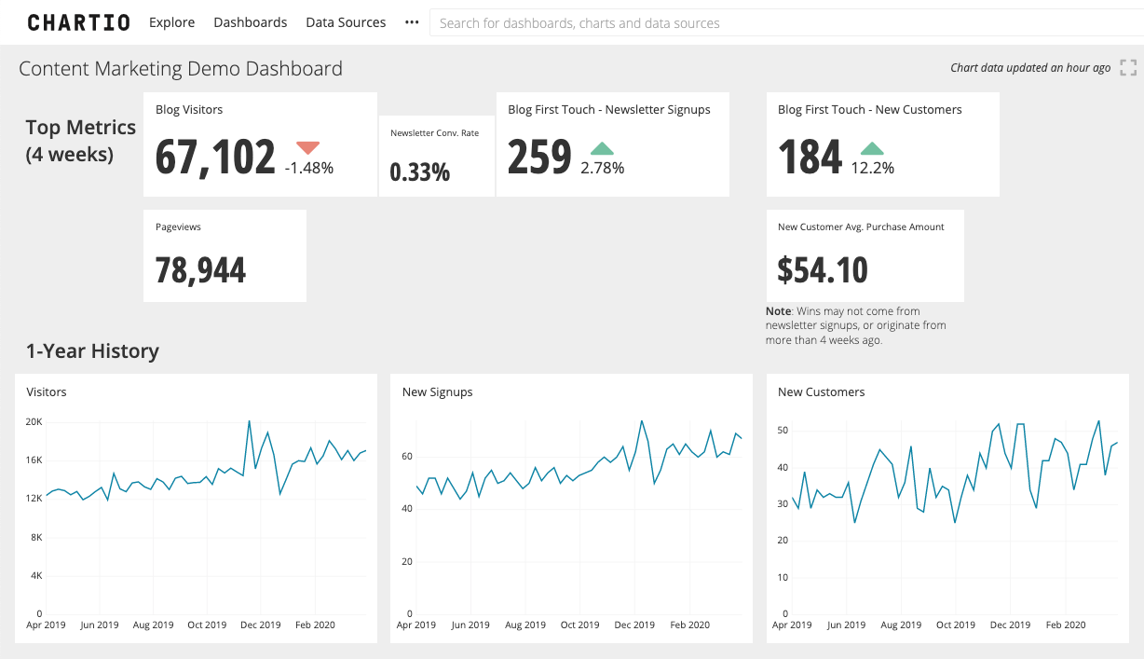
Task: Click the Chart data updated an hour ago link
Action: point(1030,67)
